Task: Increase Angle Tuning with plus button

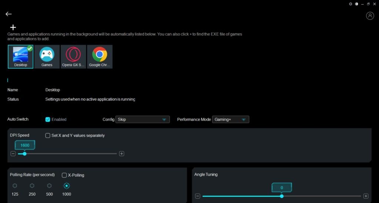Action: coord(366,196)
